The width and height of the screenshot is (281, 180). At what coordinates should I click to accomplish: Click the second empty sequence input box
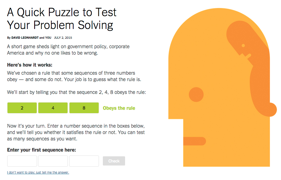pyautogui.click(x=53, y=161)
